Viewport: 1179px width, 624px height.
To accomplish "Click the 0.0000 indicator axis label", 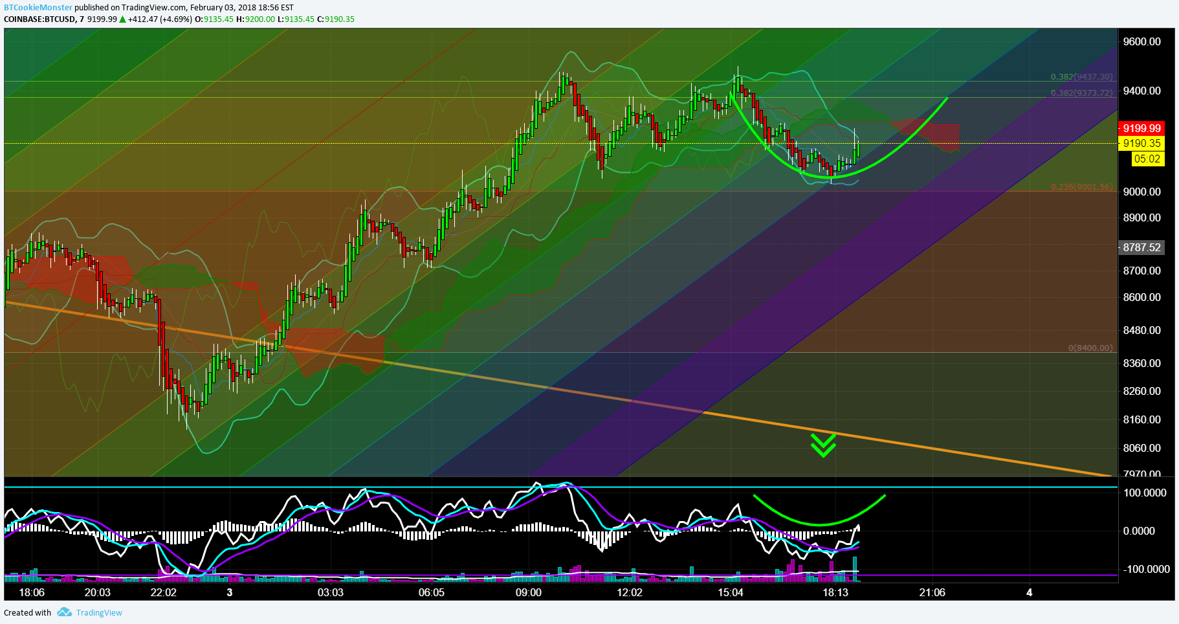I will tap(1139, 531).
